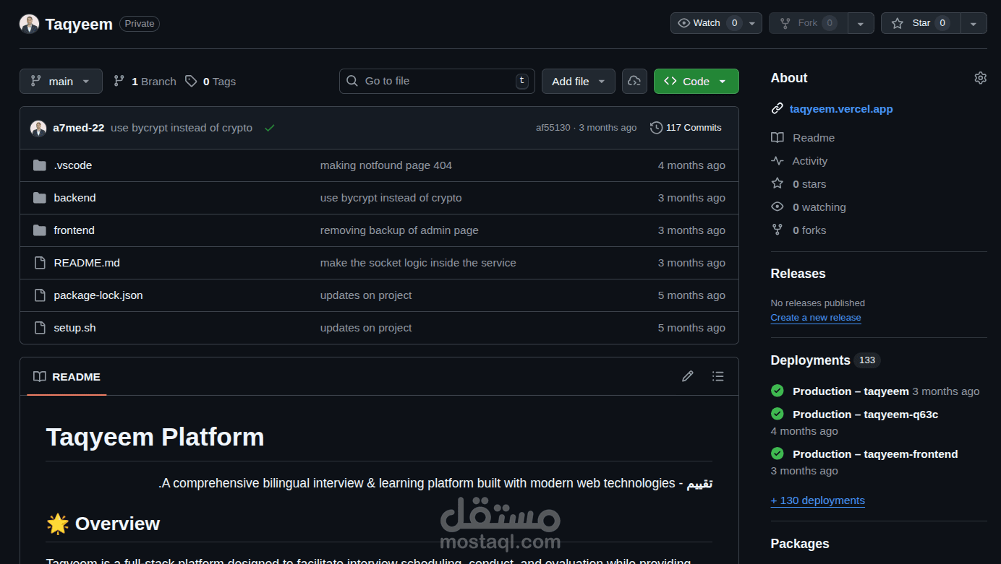Click the Fork button
The width and height of the screenshot is (1001, 564).
pos(808,23)
